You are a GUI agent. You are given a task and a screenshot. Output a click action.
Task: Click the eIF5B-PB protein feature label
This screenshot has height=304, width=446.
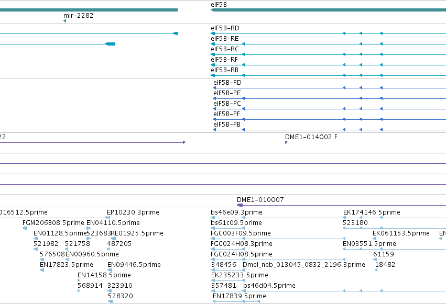tap(227, 125)
